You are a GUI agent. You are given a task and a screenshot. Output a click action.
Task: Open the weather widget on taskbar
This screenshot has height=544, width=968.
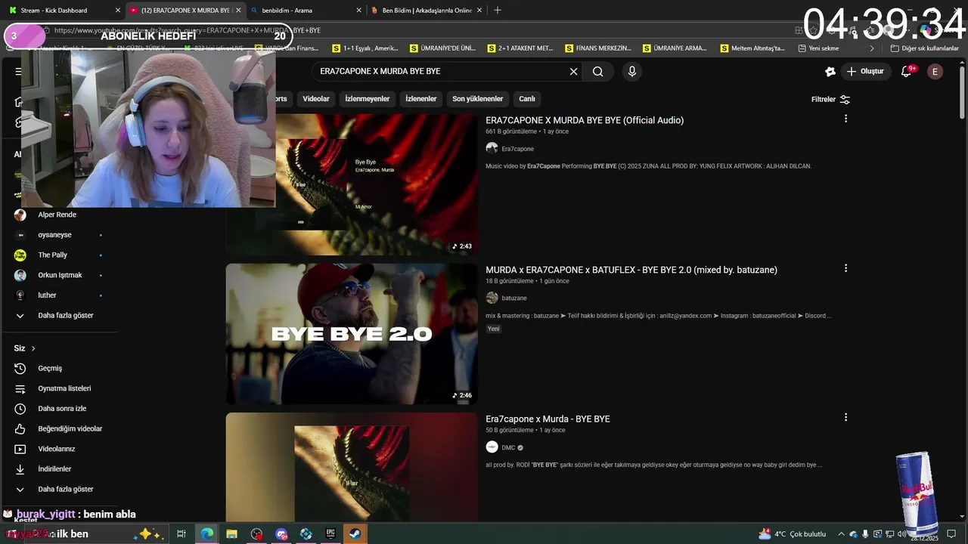click(x=792, y=534)
